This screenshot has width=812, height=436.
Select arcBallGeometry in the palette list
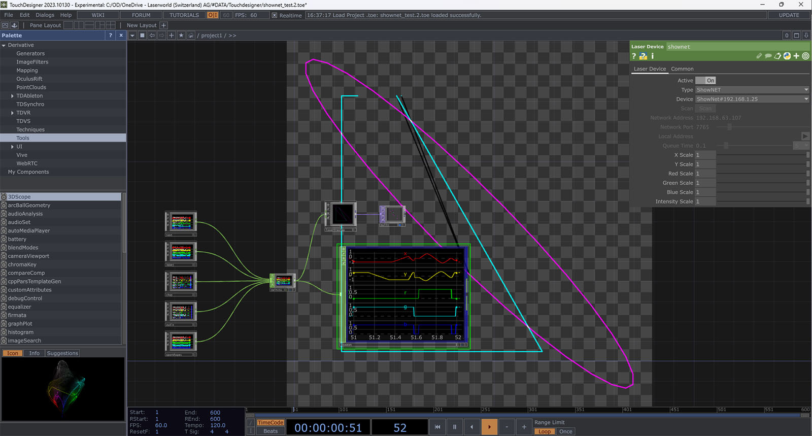coord(29,206)
